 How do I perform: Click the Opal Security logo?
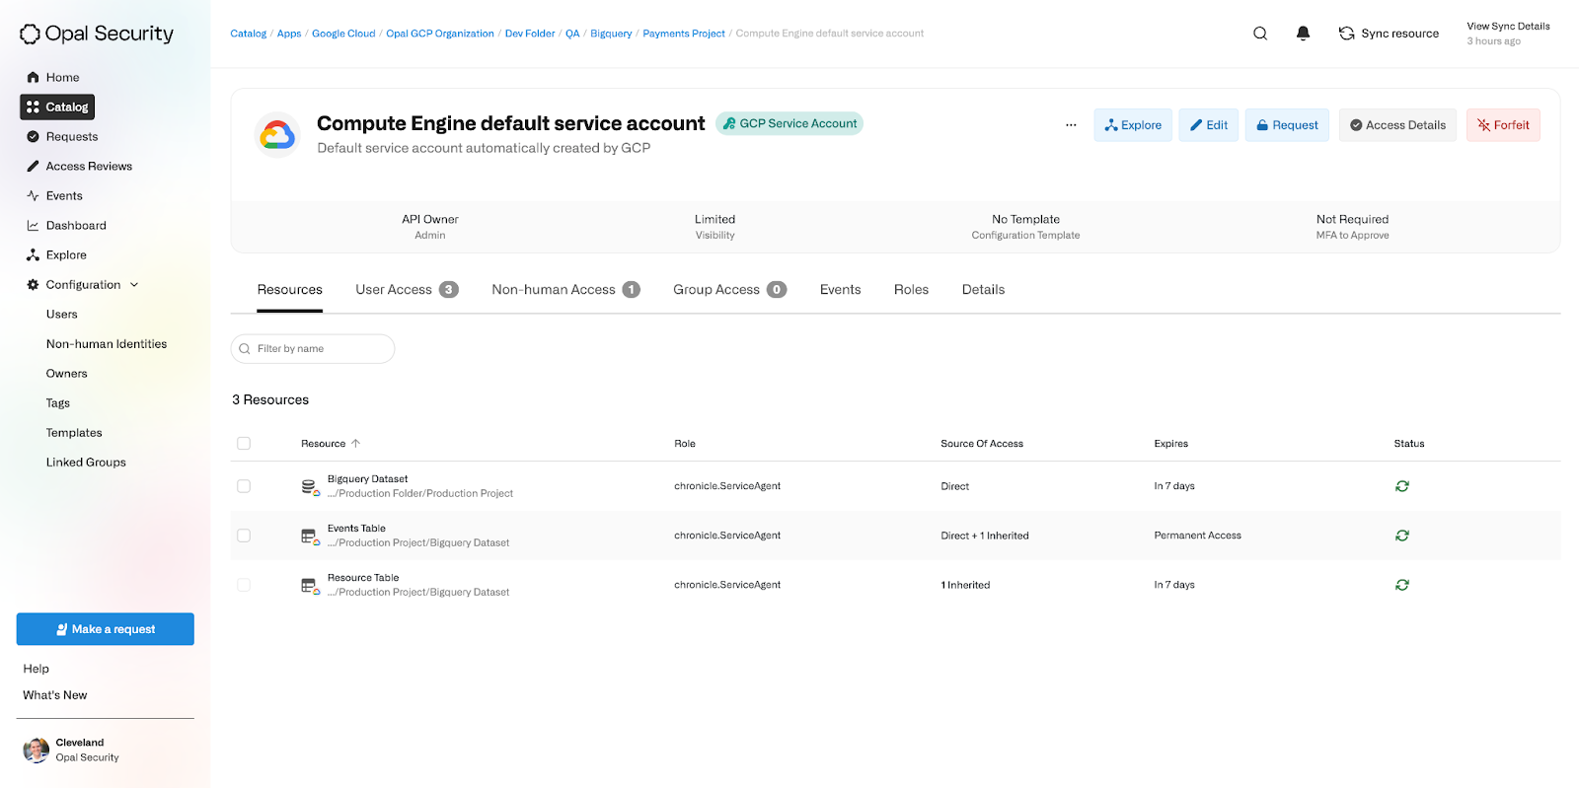point(97,34)
